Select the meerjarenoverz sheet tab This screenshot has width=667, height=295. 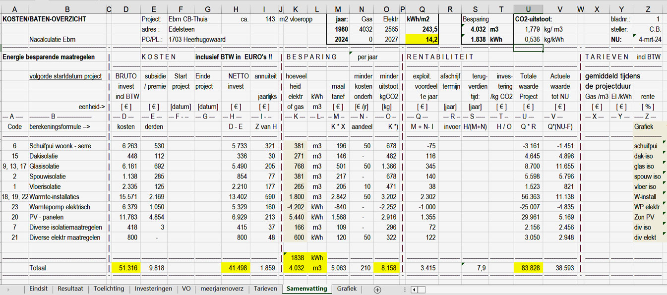click(222, 289)
